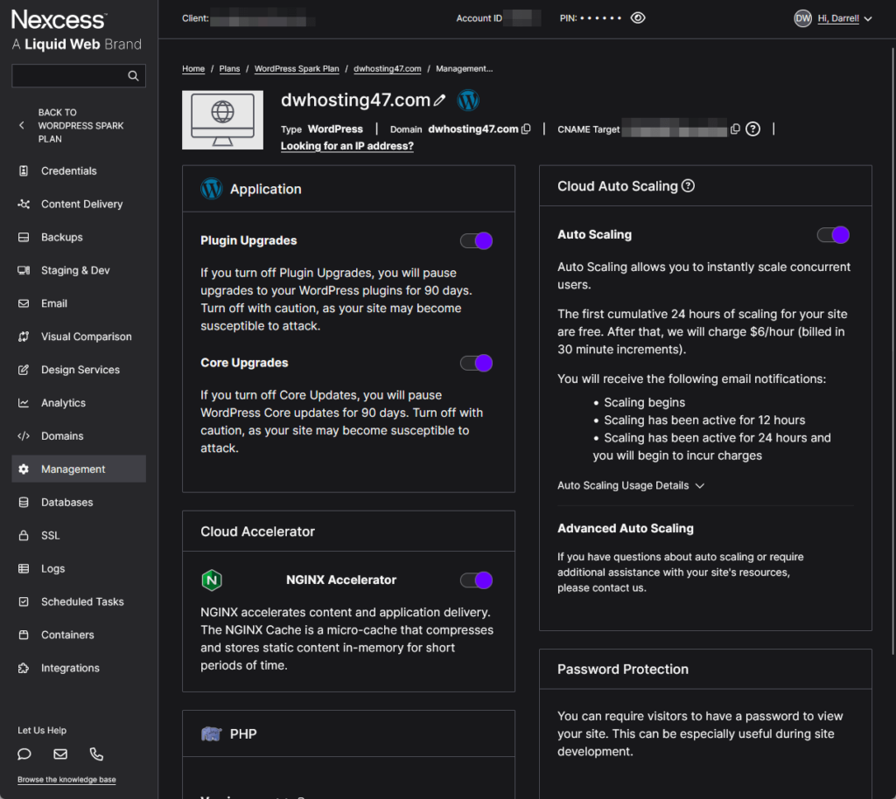The height and width of the screenshot is (799, 896).
Task: Click the NGINX logo icon
Action: click(212, 580)
